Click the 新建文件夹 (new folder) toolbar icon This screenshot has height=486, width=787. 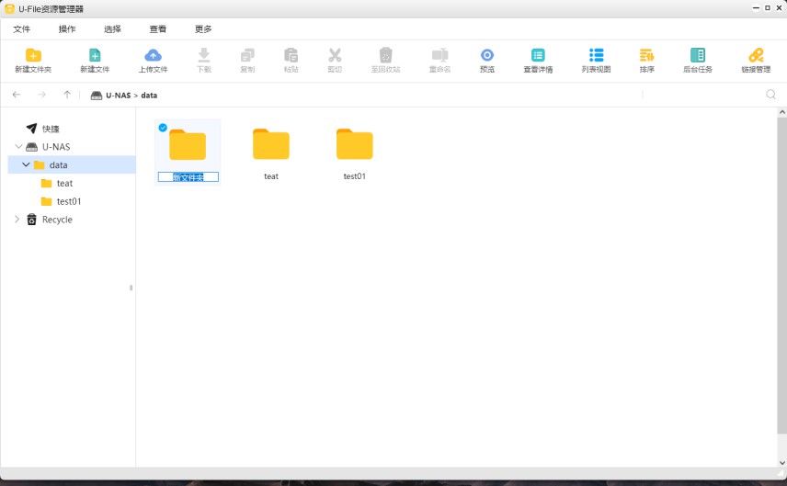[x=33, y=56]
